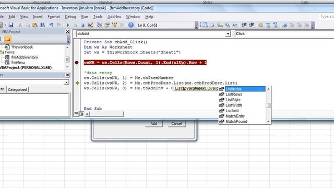Remove the red breakpoint dot on wsNR line
This screenshot has height=188, width=334.
pyautogui.click(x=77, y=63)
